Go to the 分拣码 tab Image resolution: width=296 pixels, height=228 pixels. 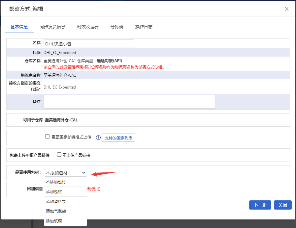coord(117,27)
